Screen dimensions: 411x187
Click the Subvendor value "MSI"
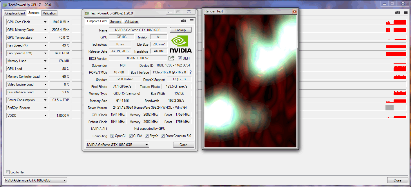[x=123, y=65]
